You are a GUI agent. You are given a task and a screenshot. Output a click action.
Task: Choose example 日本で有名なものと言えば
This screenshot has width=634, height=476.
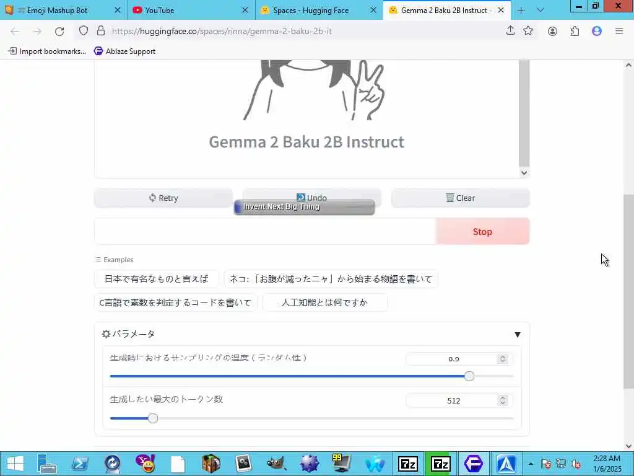click(x=157, y=279)
